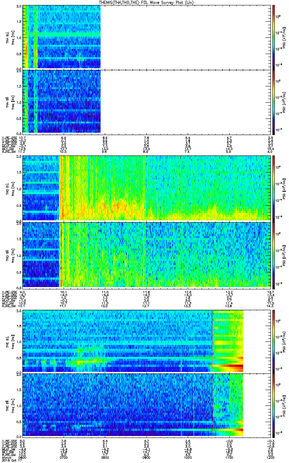
Task: Click the yellow vertical line in THE BL panel
Action: coord(181,341)
